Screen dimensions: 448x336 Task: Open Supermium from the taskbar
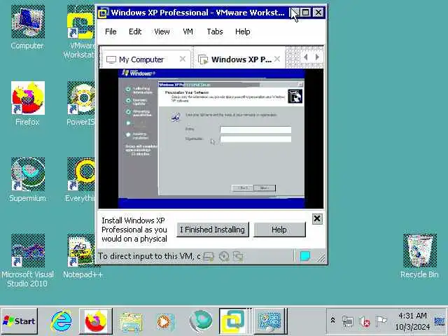201,321
